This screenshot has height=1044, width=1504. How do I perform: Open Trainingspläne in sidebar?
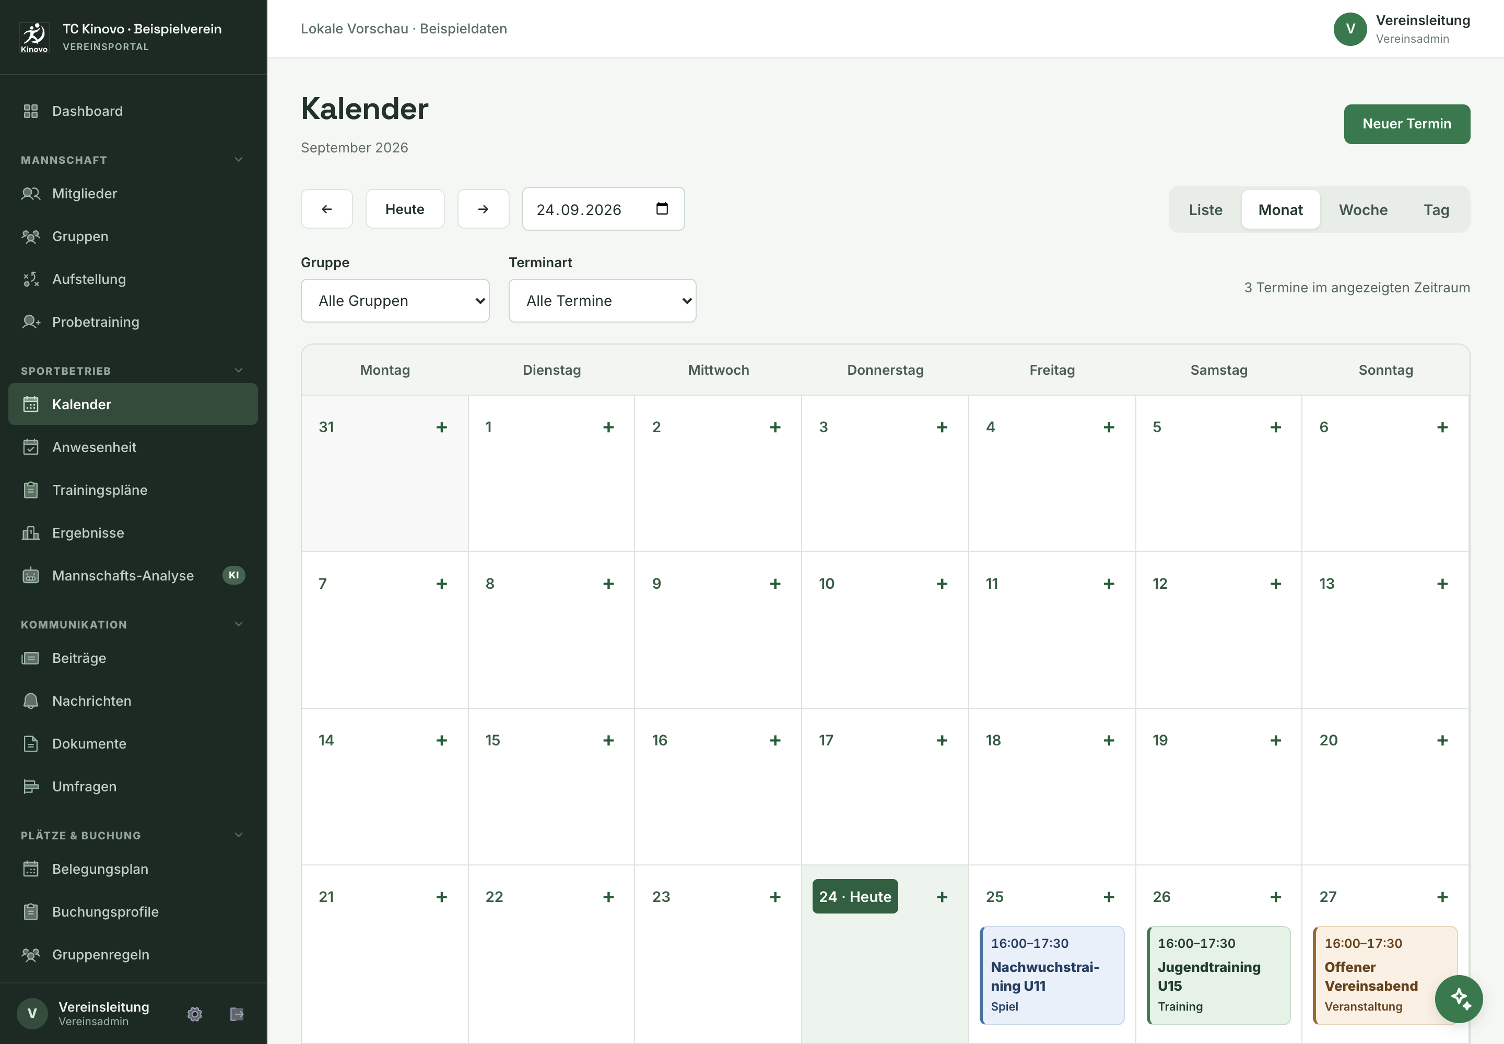pyautogui.click(x=133, y=490)
